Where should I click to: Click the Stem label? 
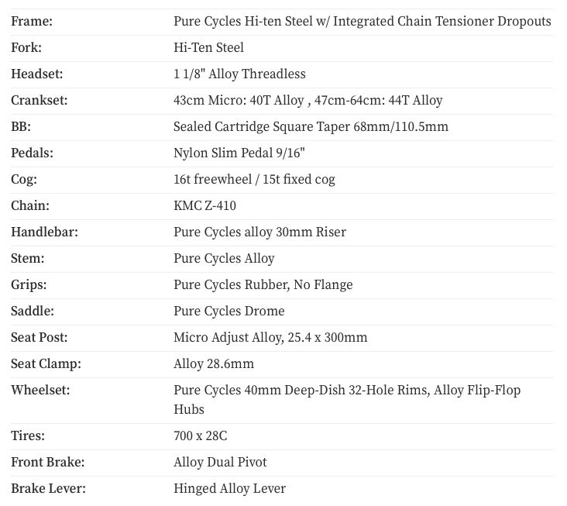point(27,258)
